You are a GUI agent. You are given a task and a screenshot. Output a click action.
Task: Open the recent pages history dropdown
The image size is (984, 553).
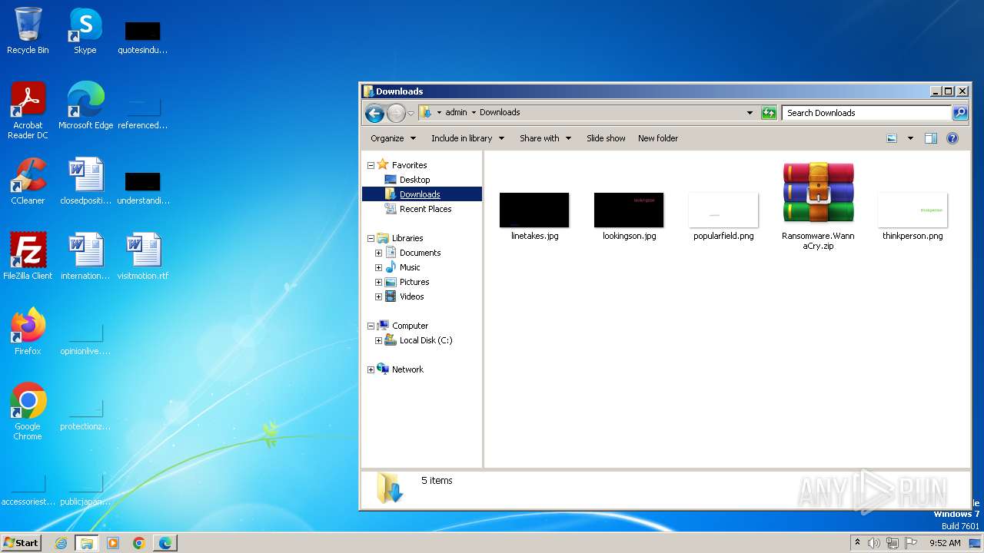411,113
